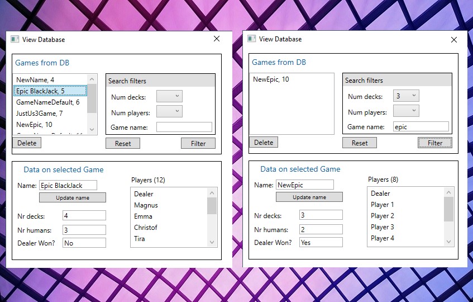Select Player 4 in players list
The height and width of the screenshot is (302, 473).
406,238
